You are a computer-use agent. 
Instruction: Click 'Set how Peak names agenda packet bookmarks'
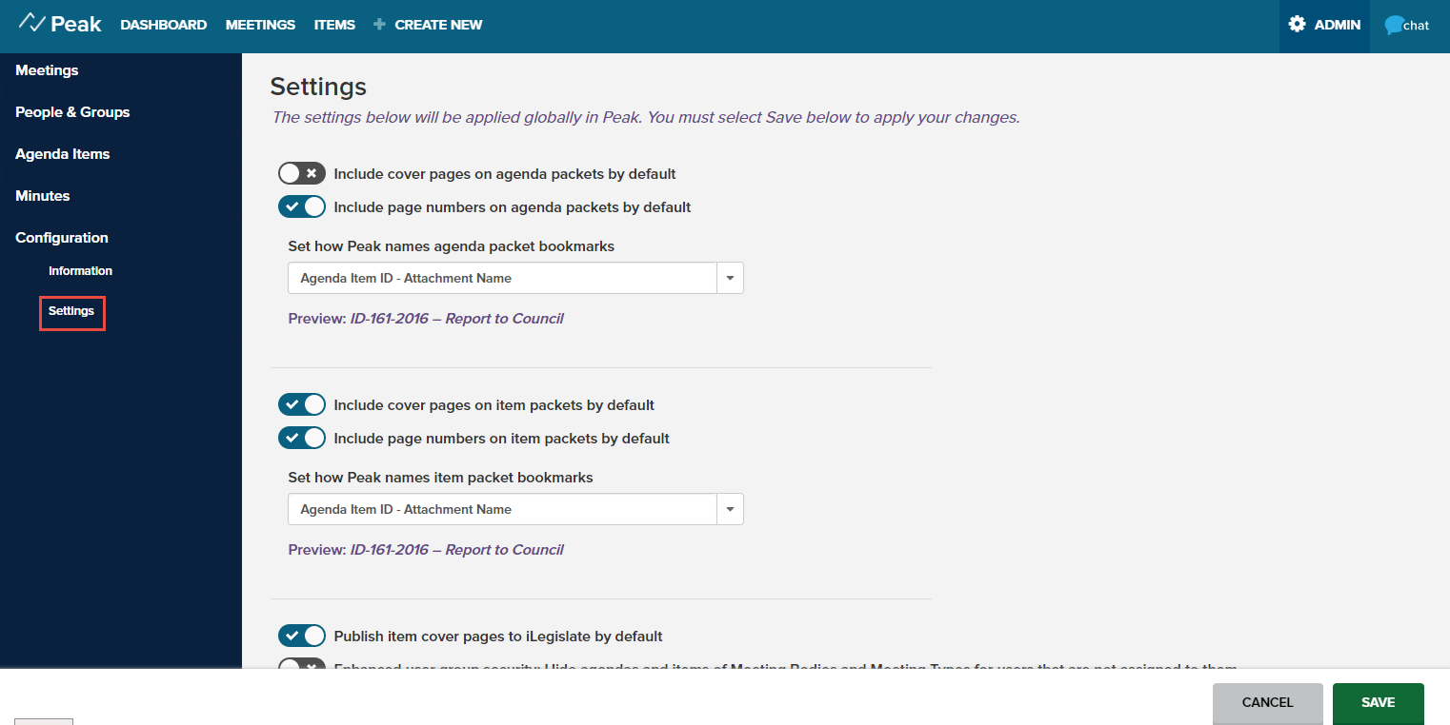point(452,246)
